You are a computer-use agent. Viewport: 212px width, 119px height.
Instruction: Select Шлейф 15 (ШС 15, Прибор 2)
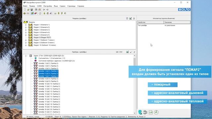pyautogui.click(x=49, y=97)
